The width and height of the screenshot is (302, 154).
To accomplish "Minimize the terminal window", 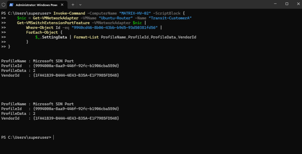I will point(276,4).
